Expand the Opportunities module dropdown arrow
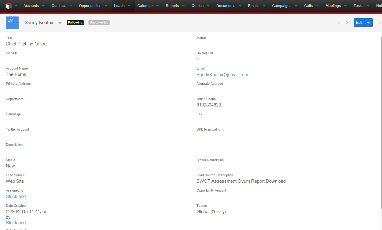Image resolution: width=382 pixels, height=230 pixels. pos(106,6)
